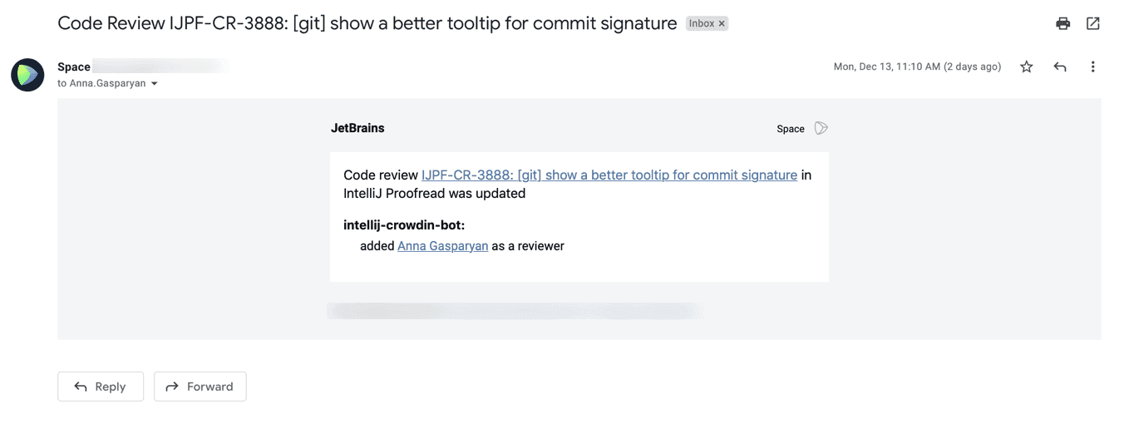This screenshot has width=1124, height=429.
Task: Click the Mon, Dec 13 timestamp
Action: click(917, 67)
